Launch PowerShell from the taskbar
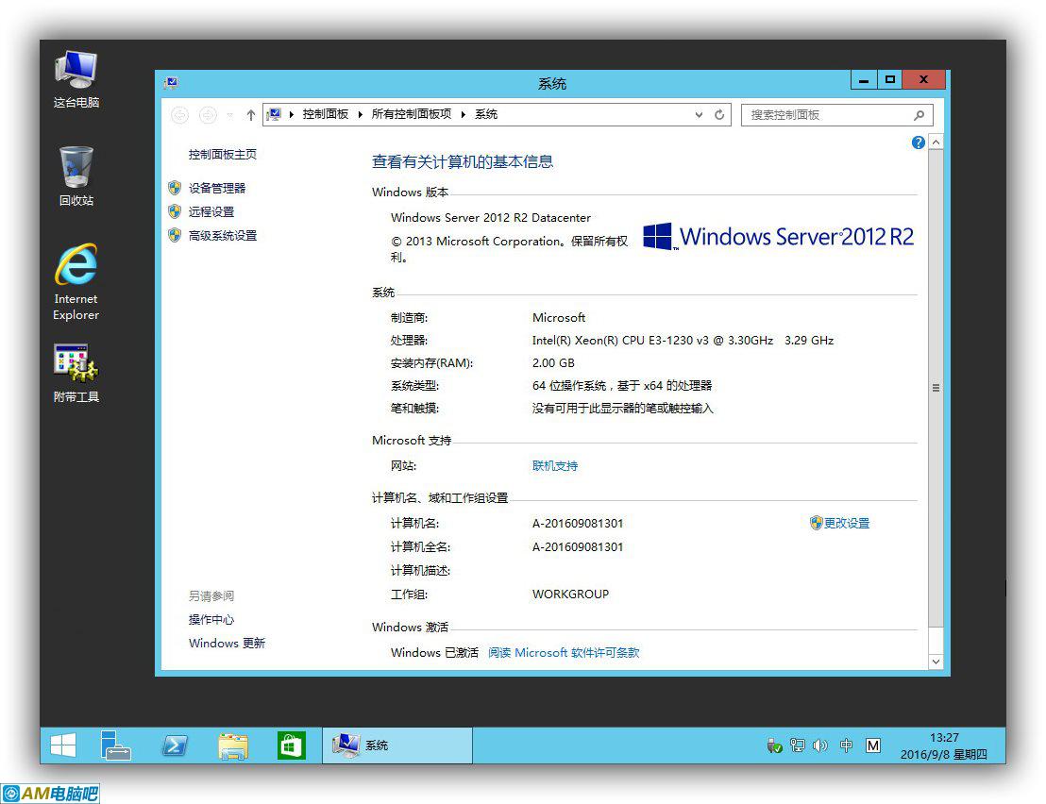This screenshot has width=1046, height=804. click(x=175, y=745)
